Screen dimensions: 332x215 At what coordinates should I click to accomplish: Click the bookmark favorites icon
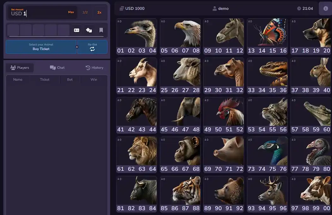point(101,30)
